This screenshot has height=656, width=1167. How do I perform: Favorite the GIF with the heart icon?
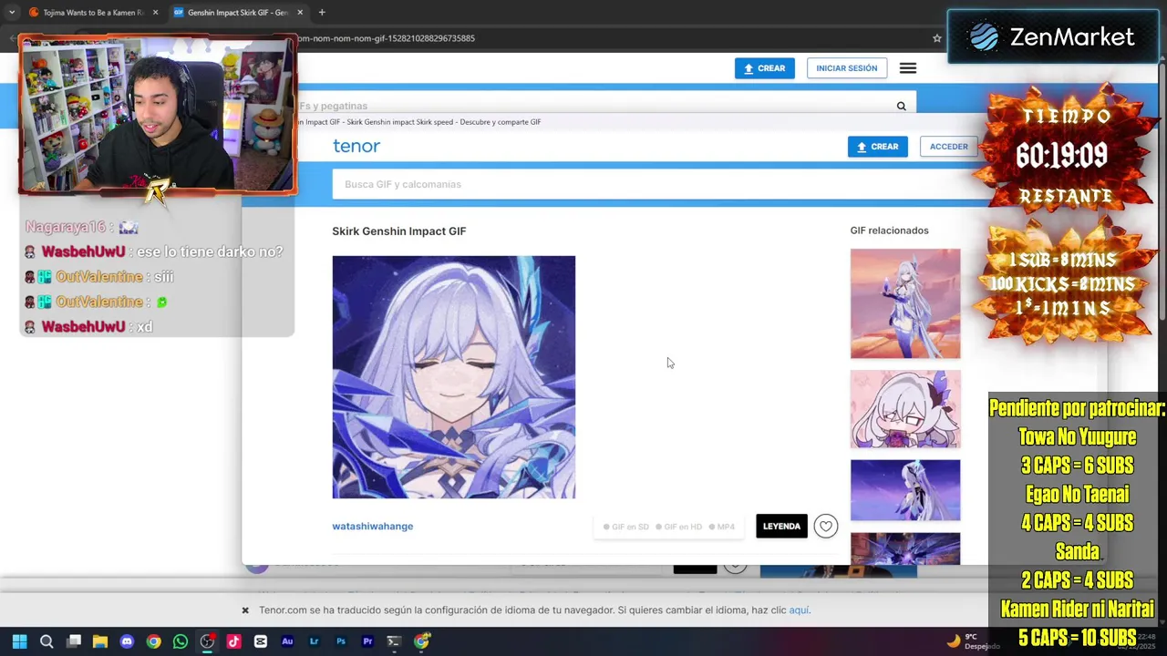825,527
